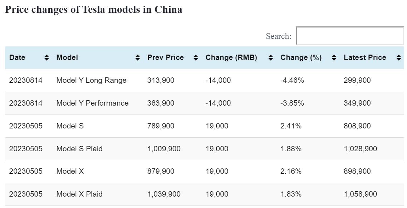Click the 789,900 prev price cell

[161, 126]
